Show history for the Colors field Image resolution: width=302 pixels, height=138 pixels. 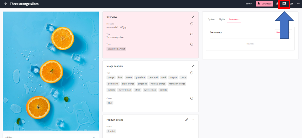tap(192, 98)
